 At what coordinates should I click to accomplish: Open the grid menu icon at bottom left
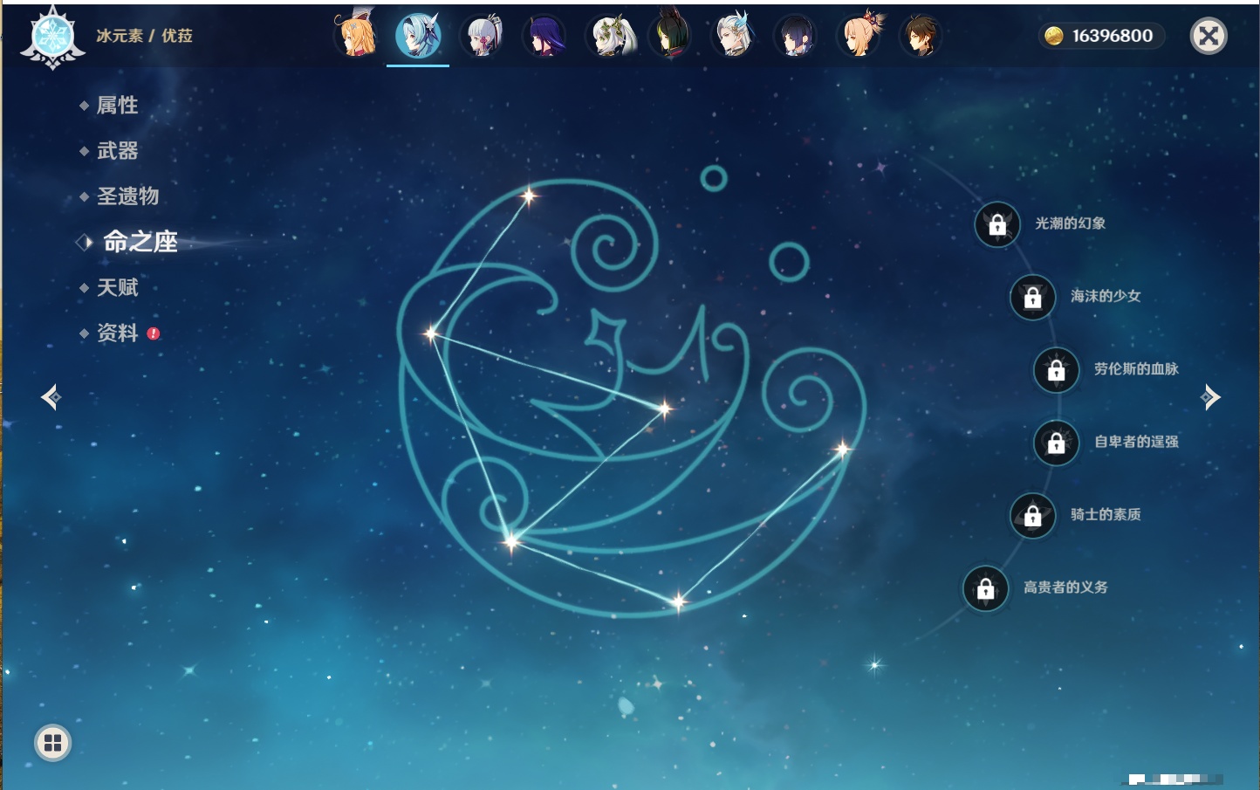pos(52,743)
